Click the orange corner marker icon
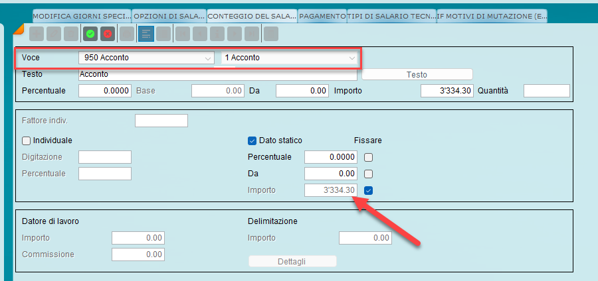Viewport: 598px width, 281px height. click(18, 28)
